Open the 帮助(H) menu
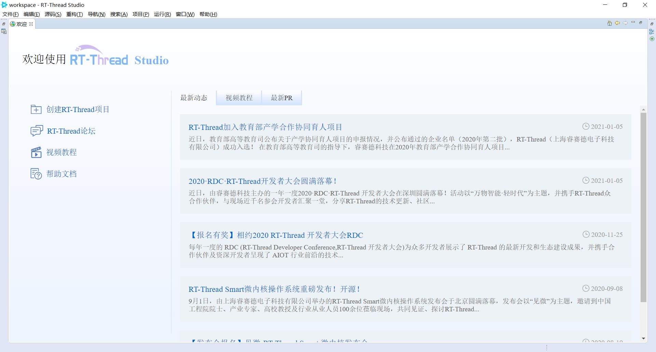Image resolution: width=656 pixels, height=352 pixels. click(208, 14)
